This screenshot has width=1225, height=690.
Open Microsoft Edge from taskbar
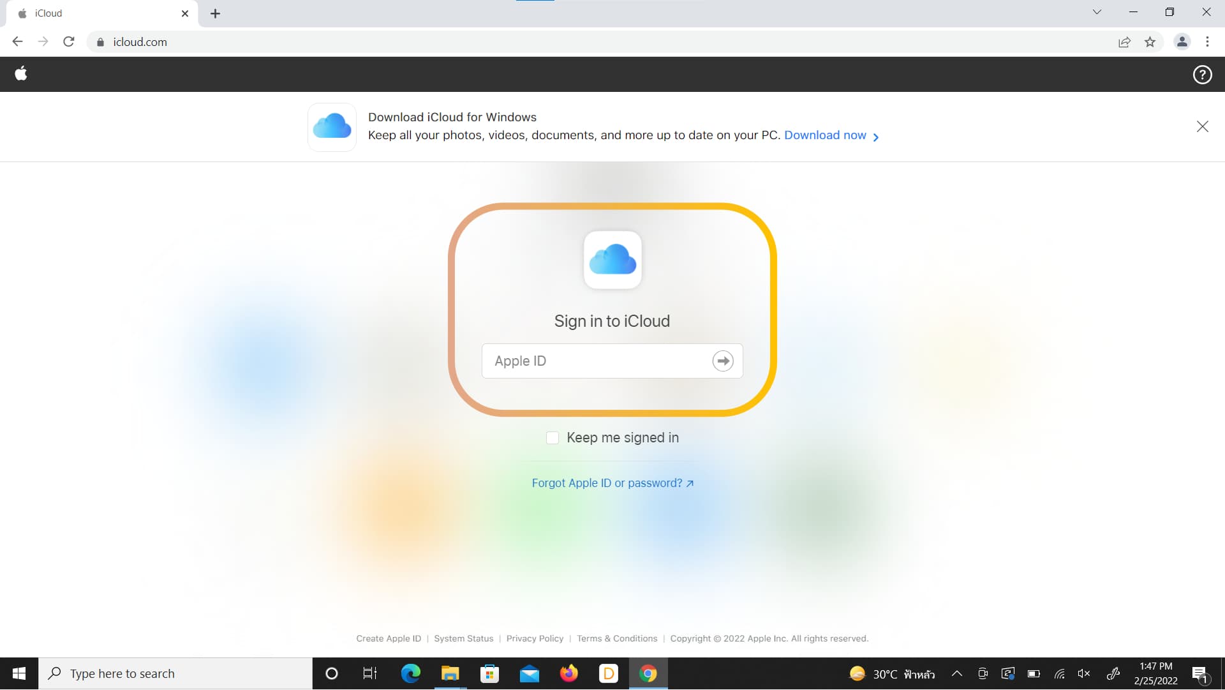[410, 674]
